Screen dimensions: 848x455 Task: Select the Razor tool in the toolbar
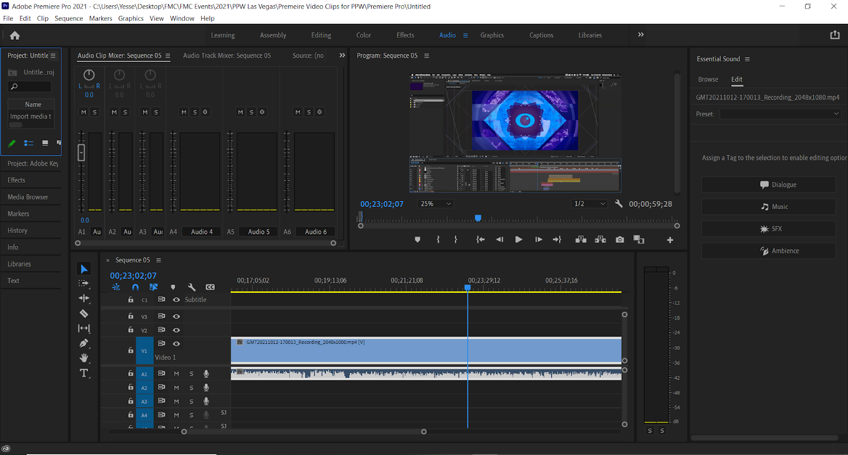[x=84, y=314]
